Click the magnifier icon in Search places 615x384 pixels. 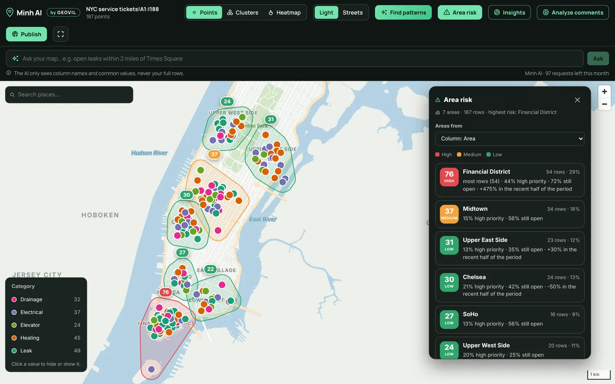point(12,95)
